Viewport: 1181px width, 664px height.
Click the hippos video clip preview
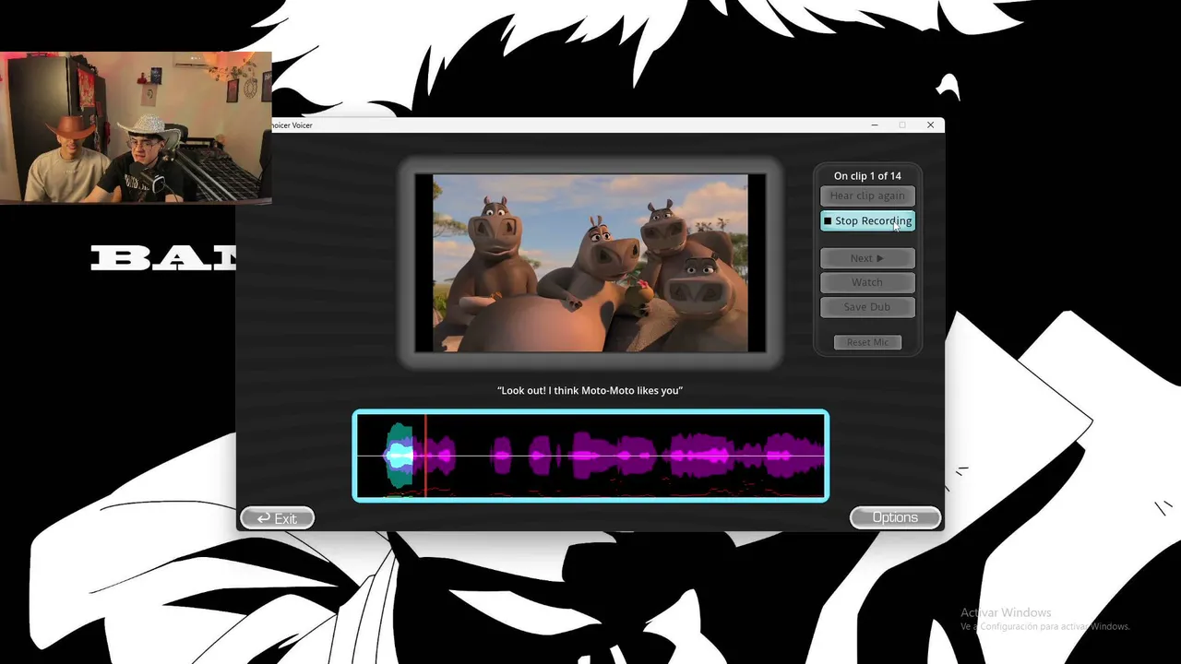tap(590, 263)
